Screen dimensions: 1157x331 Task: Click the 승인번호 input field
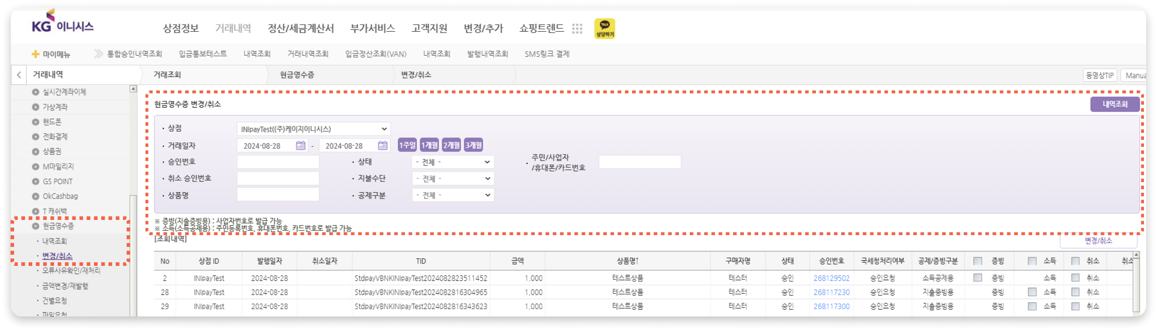(277, 162)
